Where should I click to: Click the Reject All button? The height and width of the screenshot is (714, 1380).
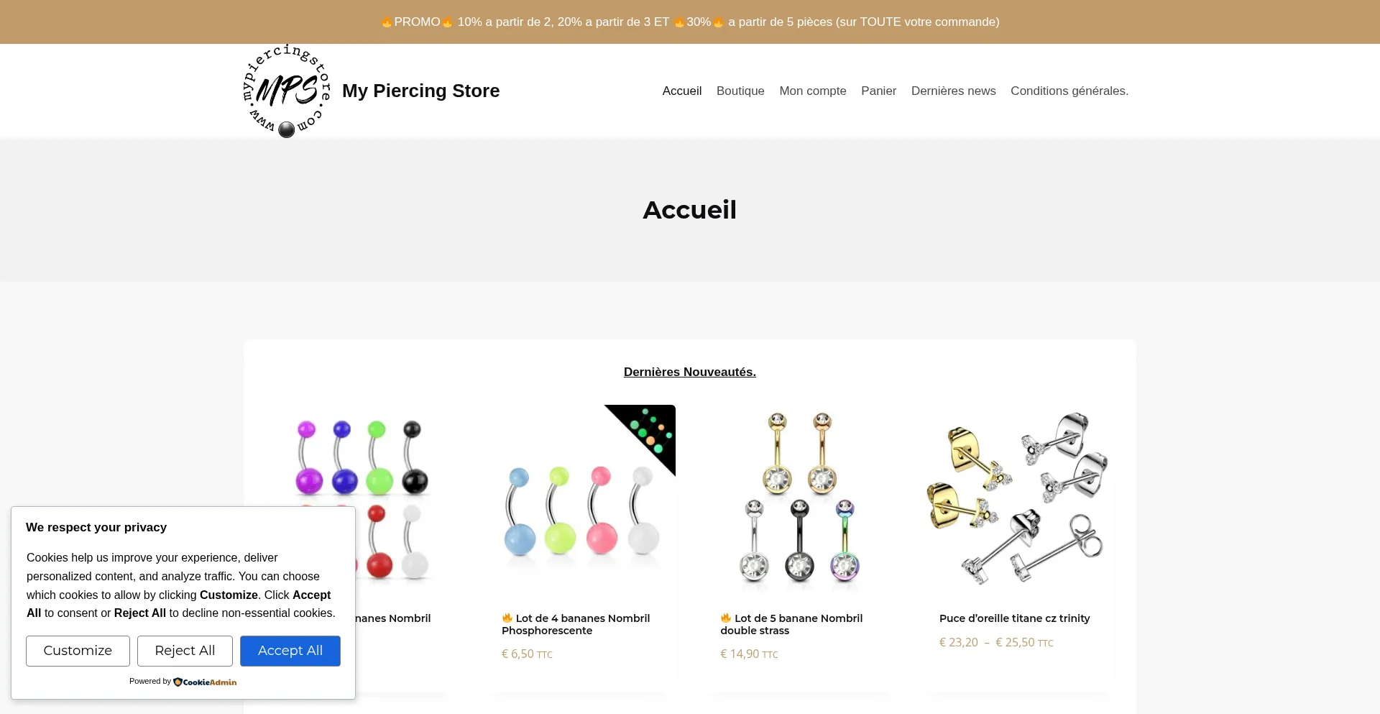tap(185, 651)
